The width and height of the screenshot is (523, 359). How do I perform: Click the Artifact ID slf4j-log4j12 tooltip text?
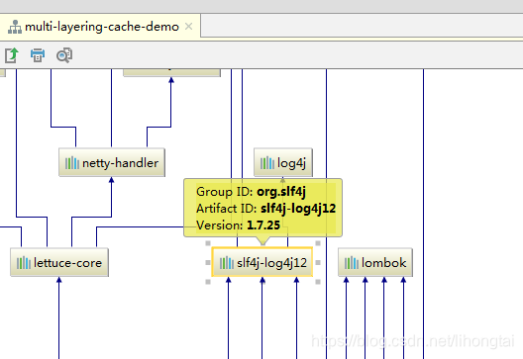coord(265,208)
